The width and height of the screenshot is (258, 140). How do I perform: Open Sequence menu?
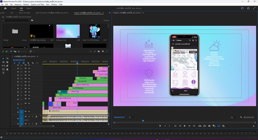[x=18, y=5]
